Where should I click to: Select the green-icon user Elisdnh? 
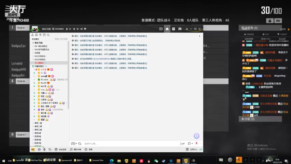44,79
